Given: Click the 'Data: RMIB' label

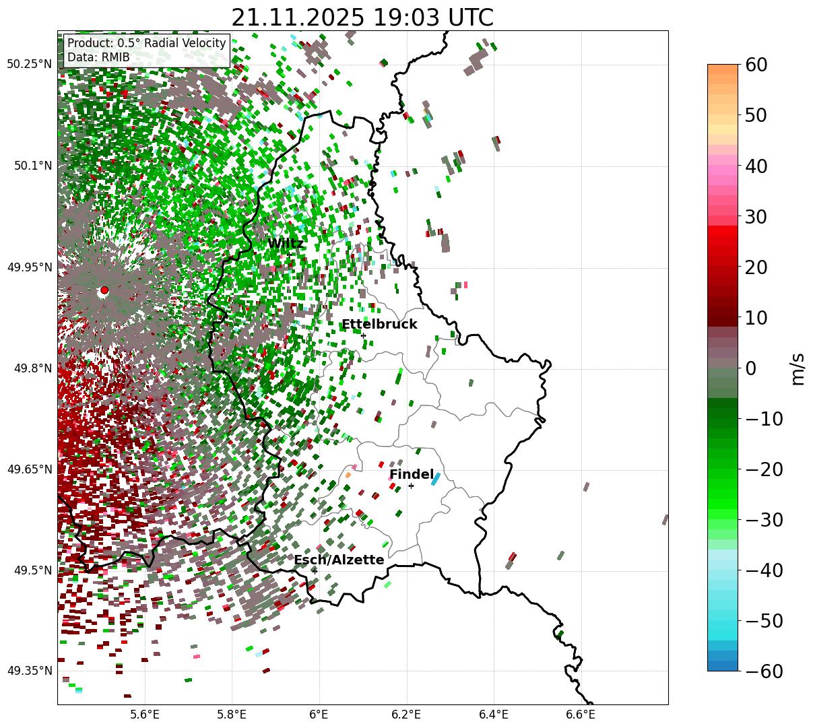Looking at the screenshot, I should coord(98,58).
